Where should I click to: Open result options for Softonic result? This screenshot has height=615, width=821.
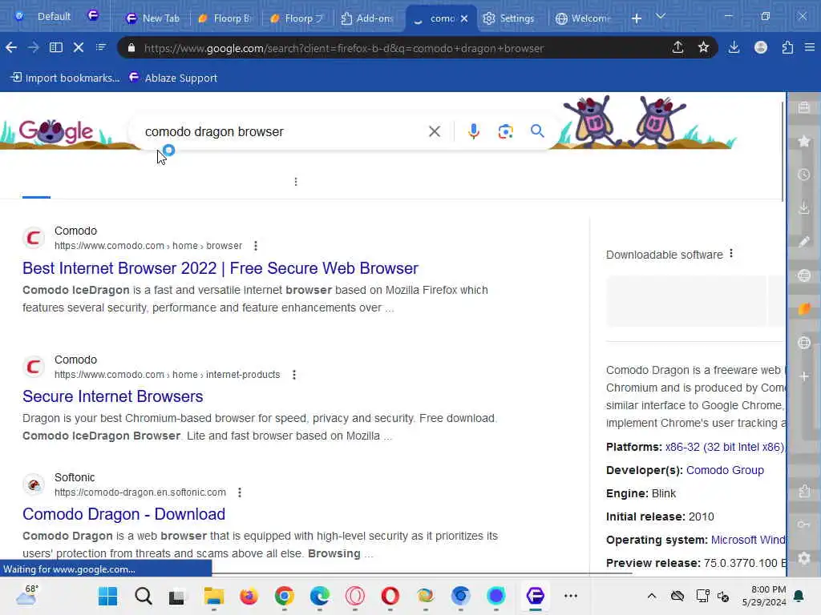(x=240, y=492)
